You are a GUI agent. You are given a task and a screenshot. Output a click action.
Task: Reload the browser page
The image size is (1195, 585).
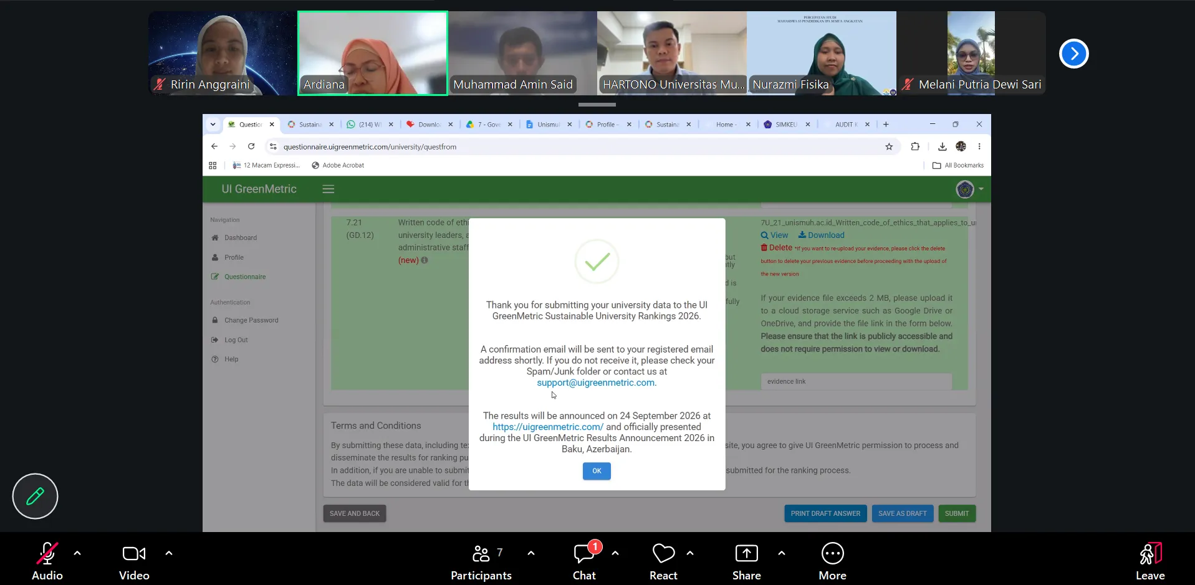[x=251, y=146]
